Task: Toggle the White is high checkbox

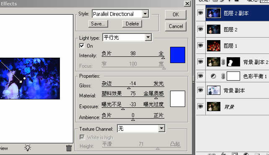Action: point(82,137)
